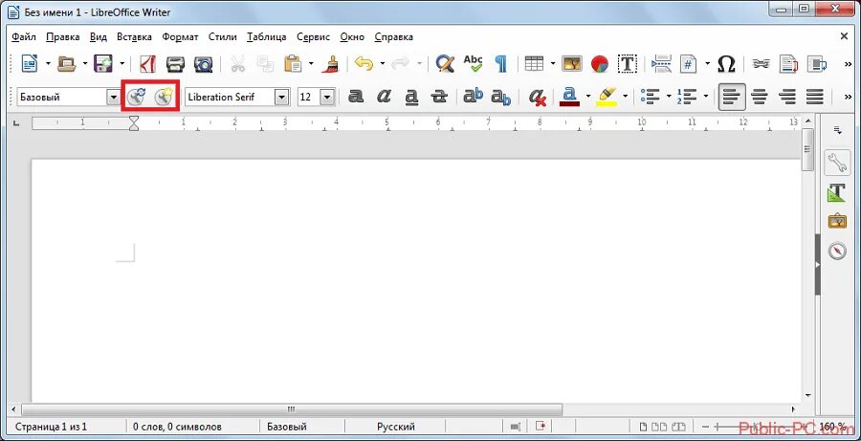861x441 pixels.
Task: Apply the dark red font color
Action: 569,98
